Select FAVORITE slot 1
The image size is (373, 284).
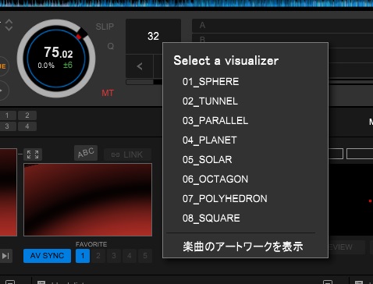point(83,256)
